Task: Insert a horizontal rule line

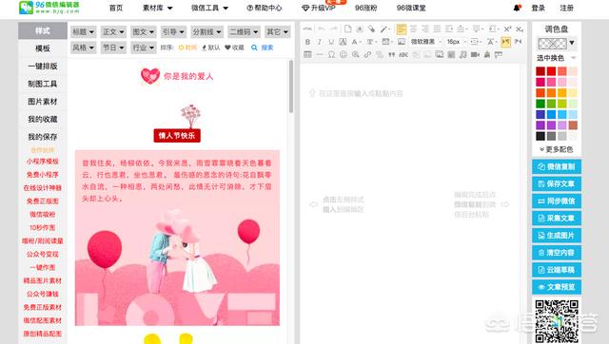Action: point(320,55)
